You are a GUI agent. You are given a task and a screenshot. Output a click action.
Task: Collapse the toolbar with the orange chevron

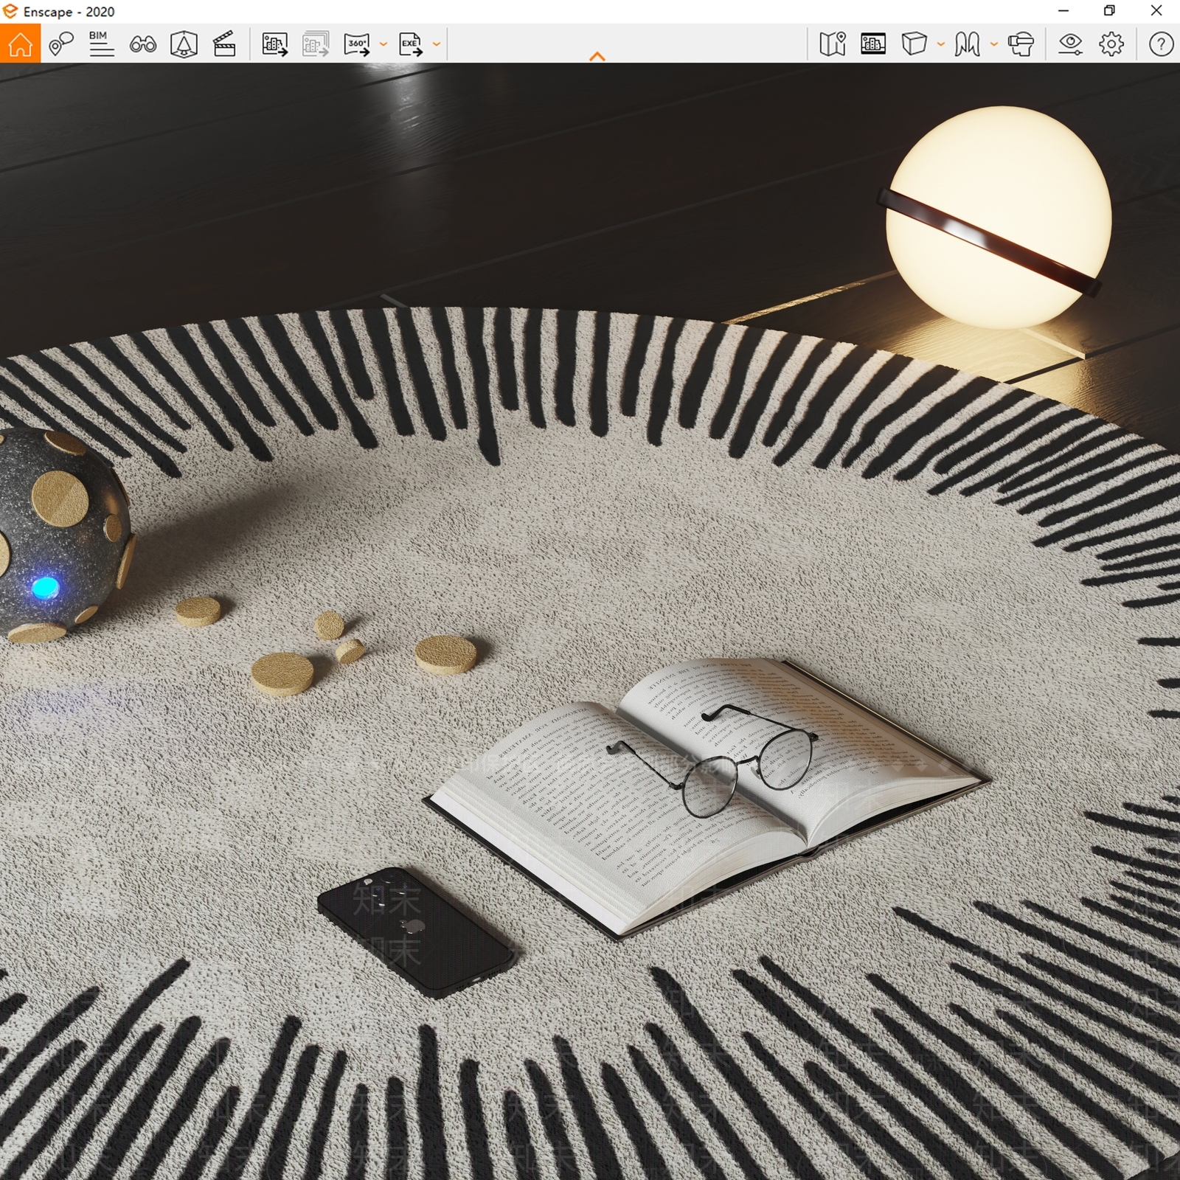597,56
